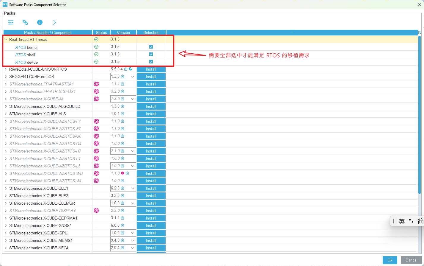Click globe icon on RoweBots UNISONRTOS row
The image size is (424, 266).
(x=131, y=69)
